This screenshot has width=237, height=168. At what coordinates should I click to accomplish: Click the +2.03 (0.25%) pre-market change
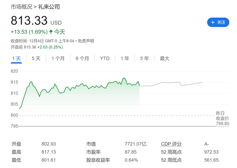[x=50, y=47]
